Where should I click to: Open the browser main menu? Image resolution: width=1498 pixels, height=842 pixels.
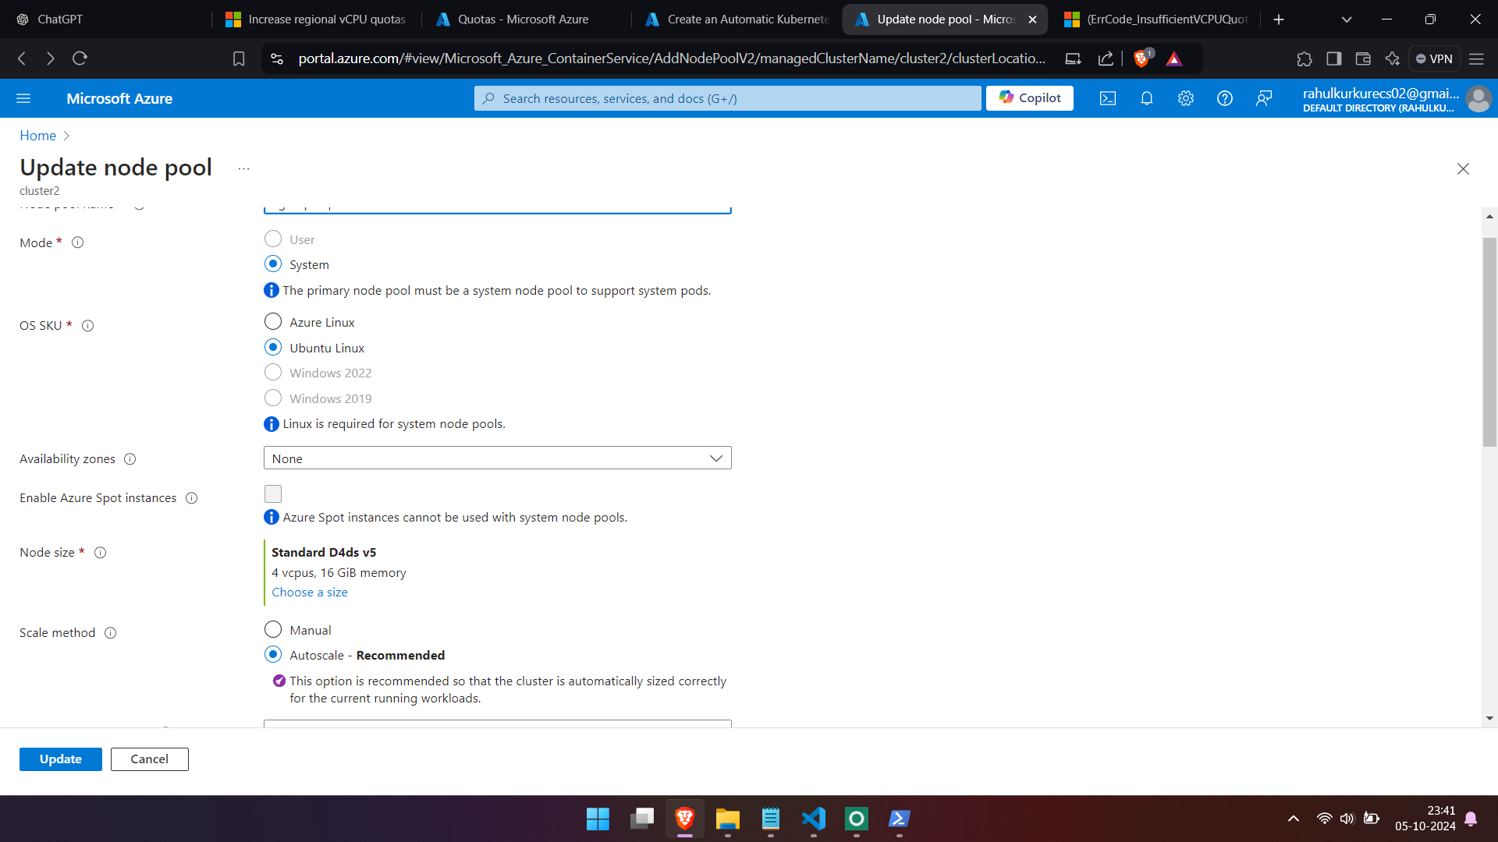tap(1476, 58)
